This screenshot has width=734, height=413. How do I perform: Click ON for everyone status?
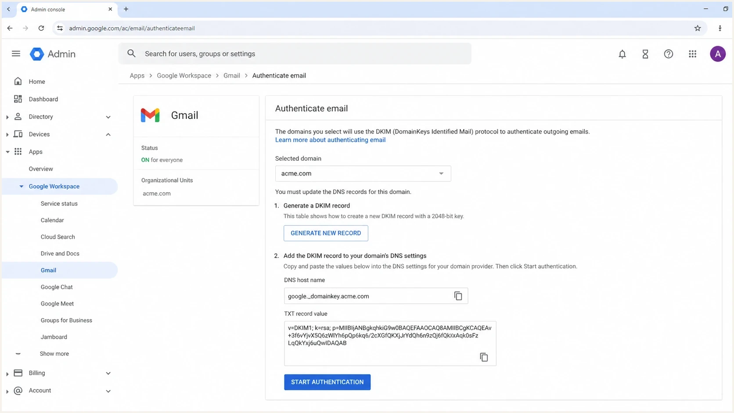tap(162, 160)
